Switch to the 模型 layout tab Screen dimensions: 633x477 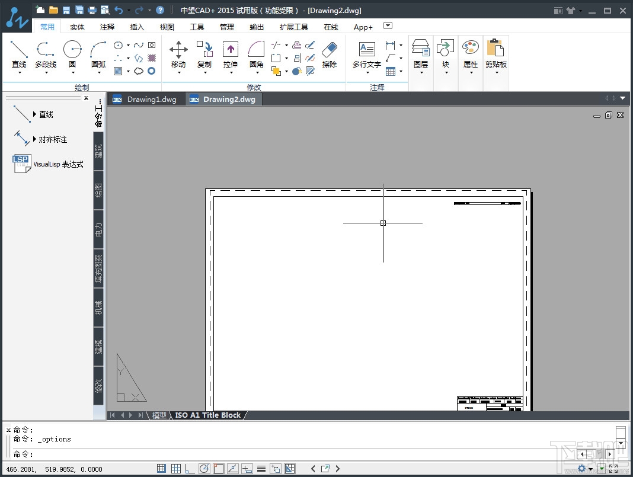pyautogui.click(x=159, y=415)
